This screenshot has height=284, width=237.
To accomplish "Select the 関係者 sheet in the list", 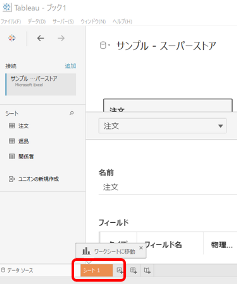I will point(26,156).
